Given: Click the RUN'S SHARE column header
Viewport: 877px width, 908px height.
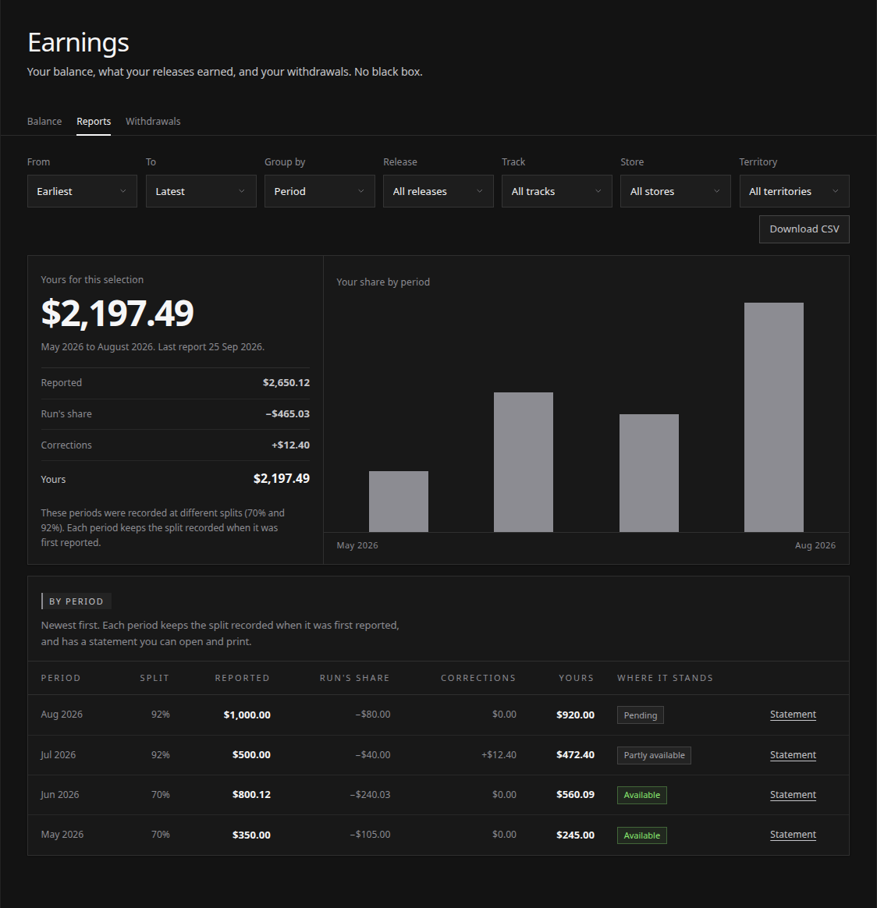Looking at the screenshot, I should pos(354,678).
